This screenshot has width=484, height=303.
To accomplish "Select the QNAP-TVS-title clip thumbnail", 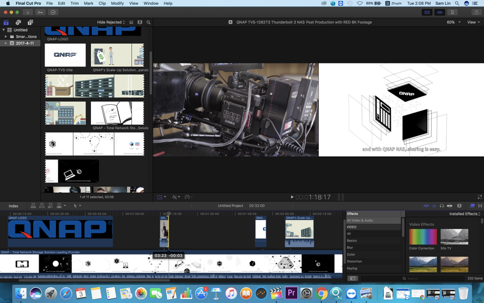I will (65, 55).
